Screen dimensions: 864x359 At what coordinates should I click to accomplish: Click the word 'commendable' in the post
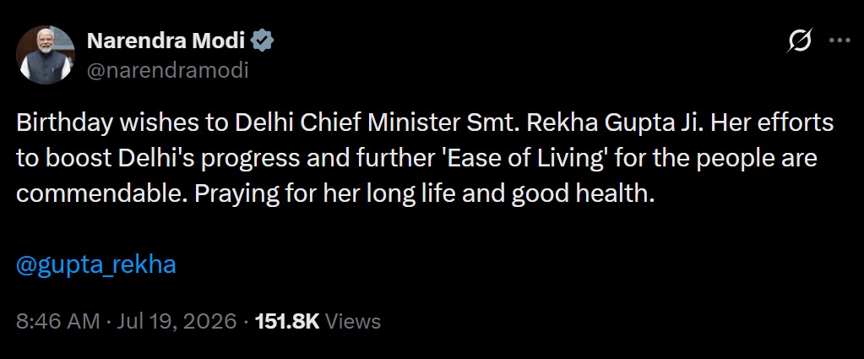click(x=99, y=194)
